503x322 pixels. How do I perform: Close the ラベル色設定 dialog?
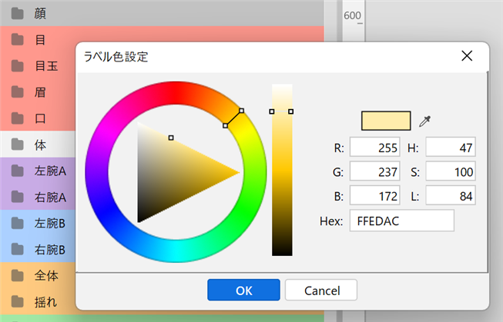point(466,56)
